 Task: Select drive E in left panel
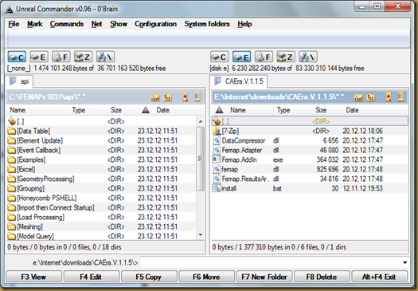point(39,57)
